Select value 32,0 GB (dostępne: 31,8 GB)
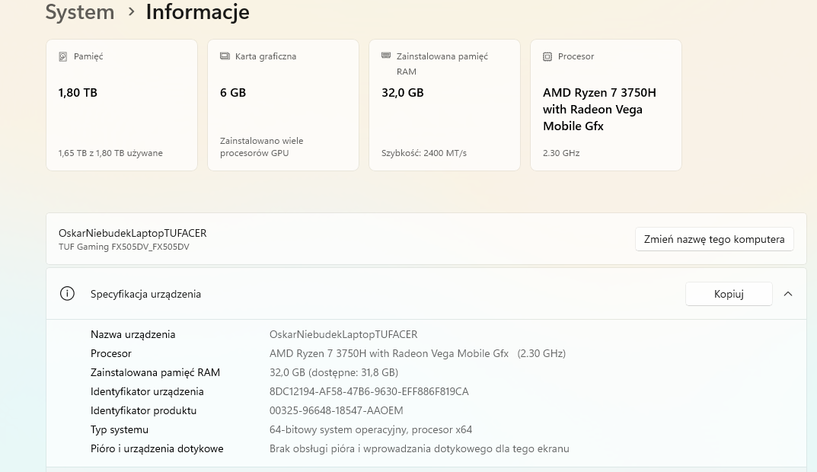The width and height of the screenshot is (817, 472). pos(334,372)
